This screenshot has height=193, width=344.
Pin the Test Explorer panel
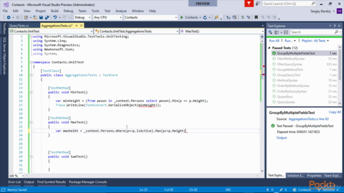(335, 26)
